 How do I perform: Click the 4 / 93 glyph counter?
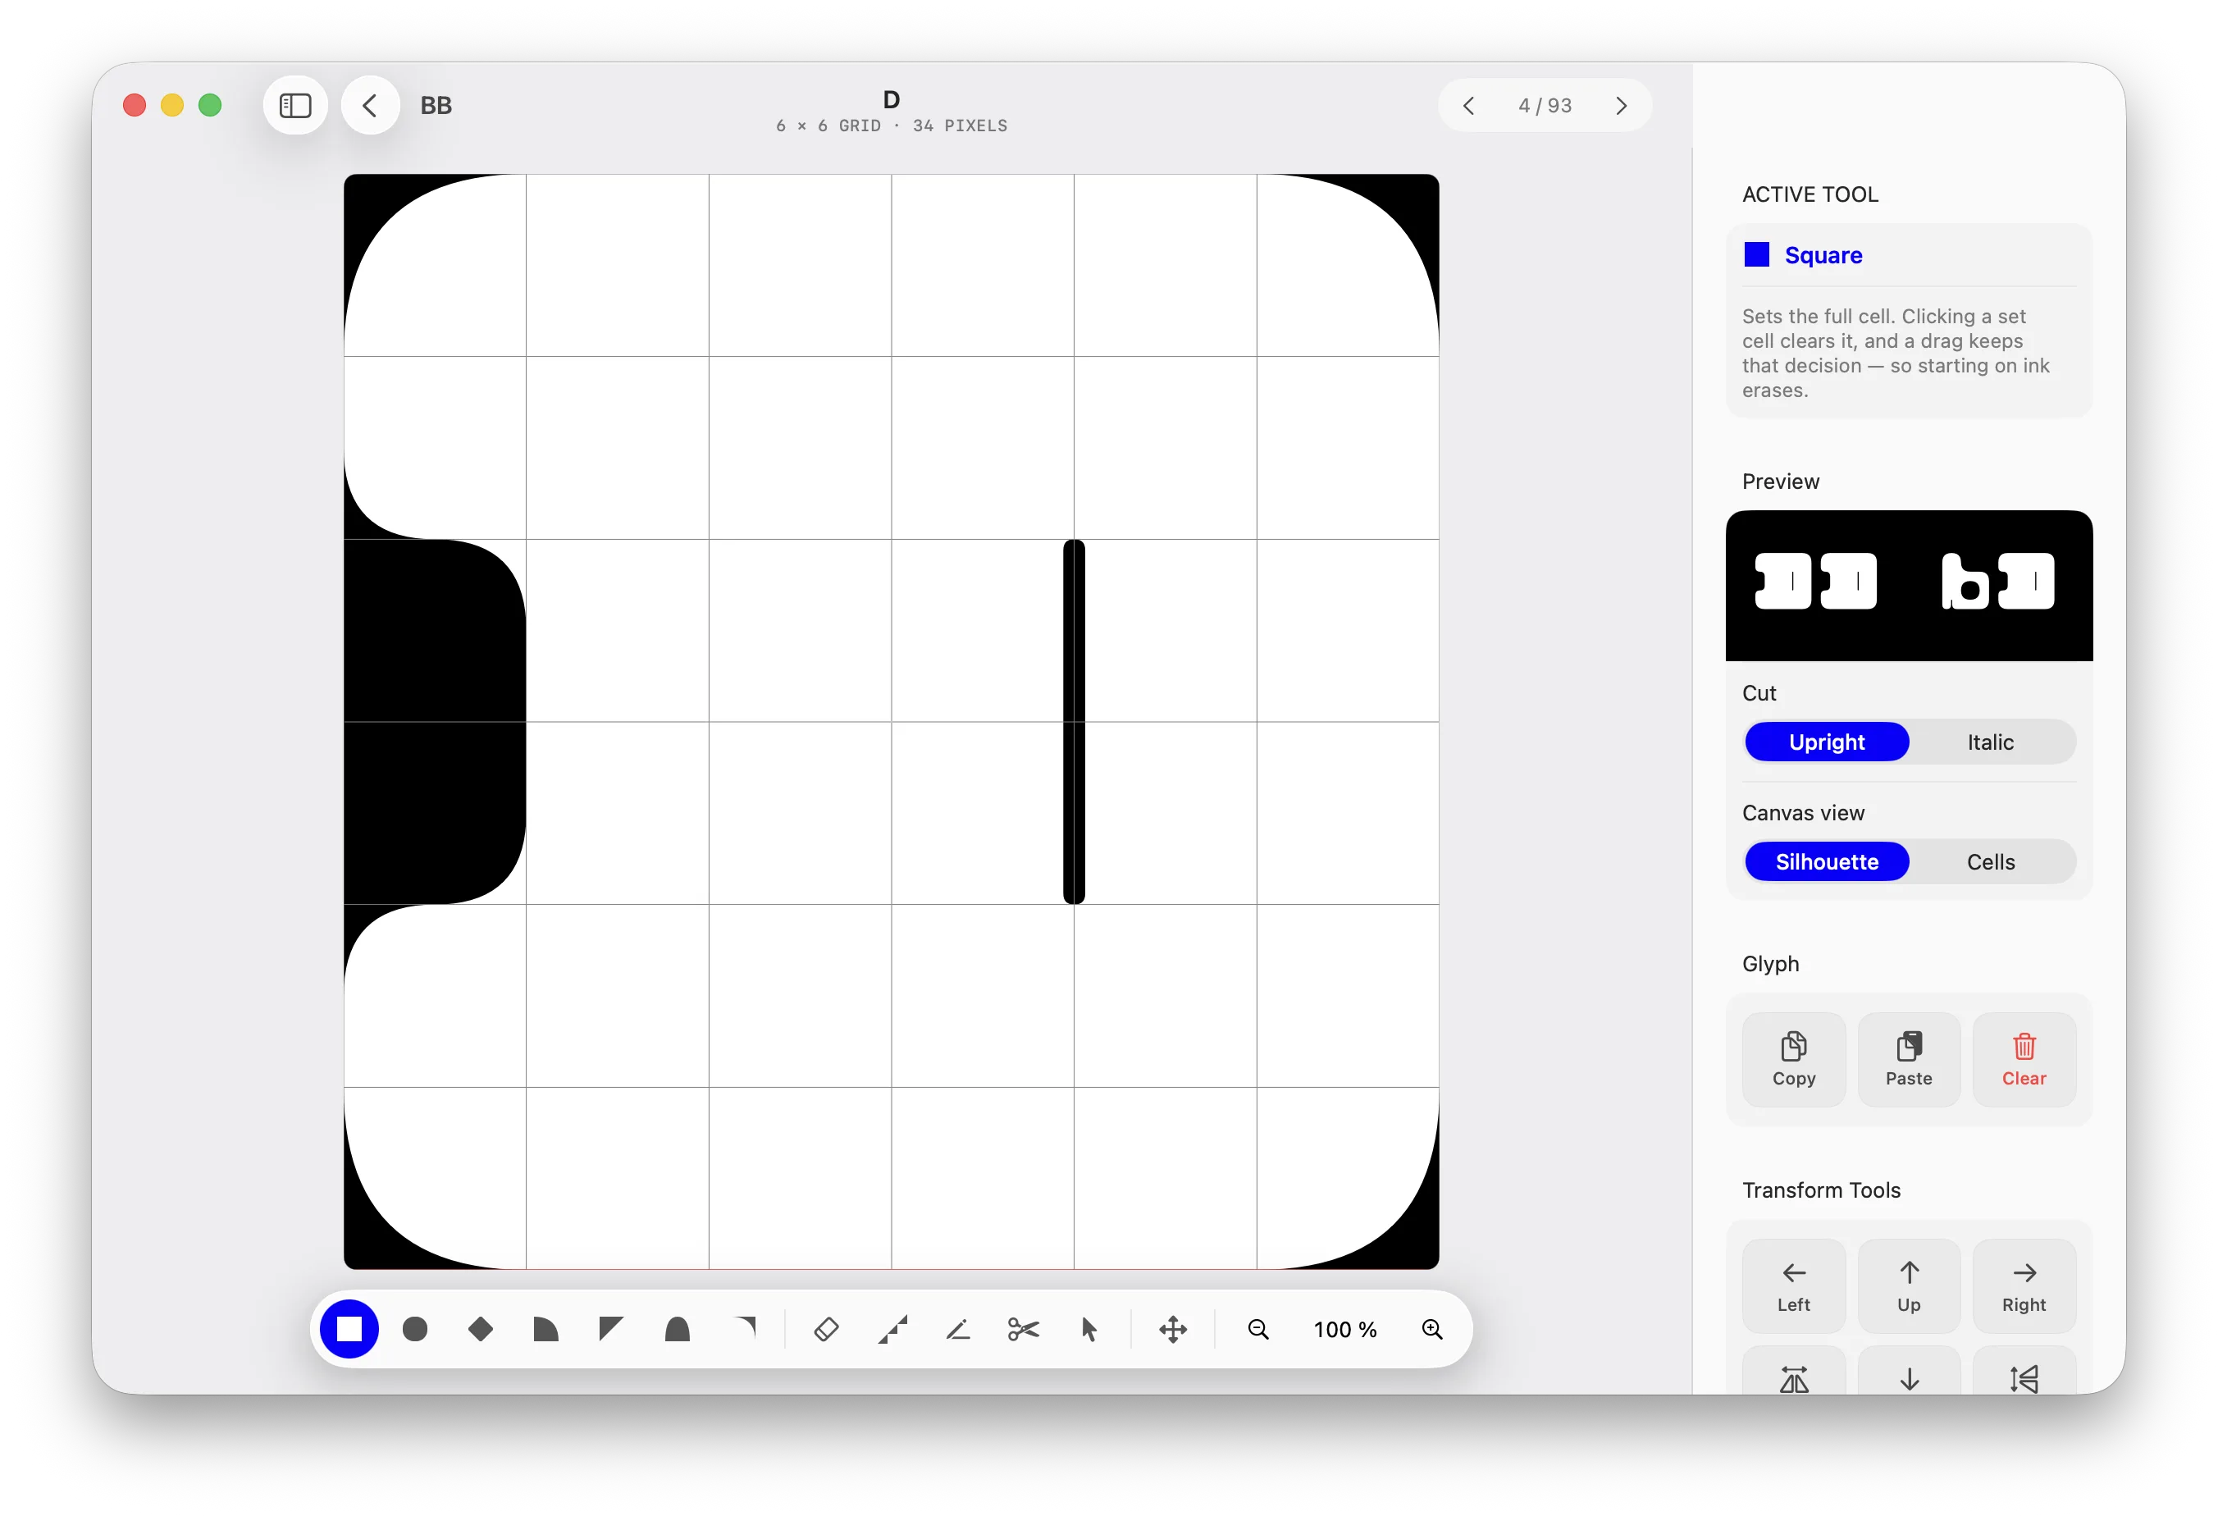pyautogui.click(x=1545, y=105)
